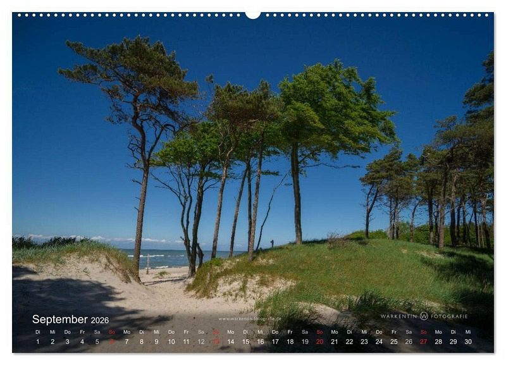
Task: Select date 25 in the calendar row
Action: [x=394, y=342]
